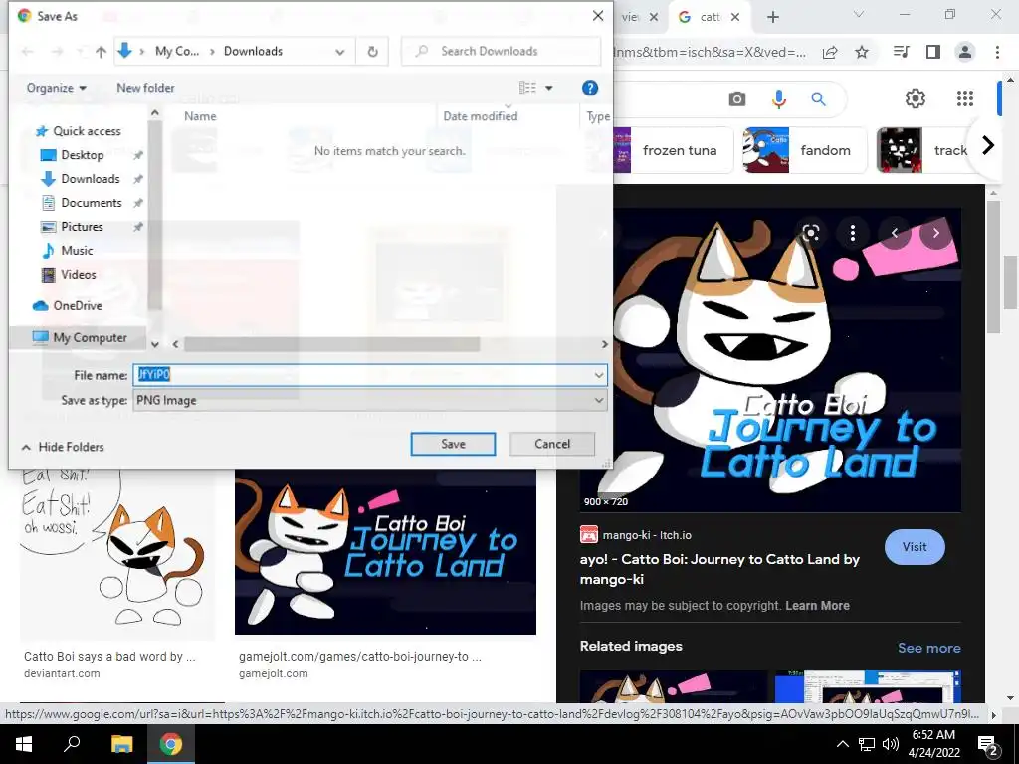Image resolution: width=1019 pixels, height=764 pixels.
Task: Sort by the Name column header
Action: pyautogui.click(x=200, y=116)
